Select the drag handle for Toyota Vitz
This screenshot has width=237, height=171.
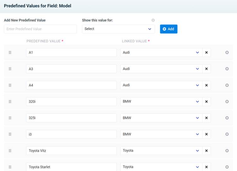coord(10,151)
